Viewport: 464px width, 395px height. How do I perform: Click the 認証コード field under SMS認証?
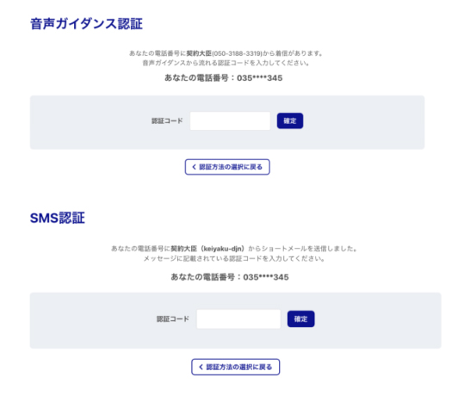click(238, 319)
